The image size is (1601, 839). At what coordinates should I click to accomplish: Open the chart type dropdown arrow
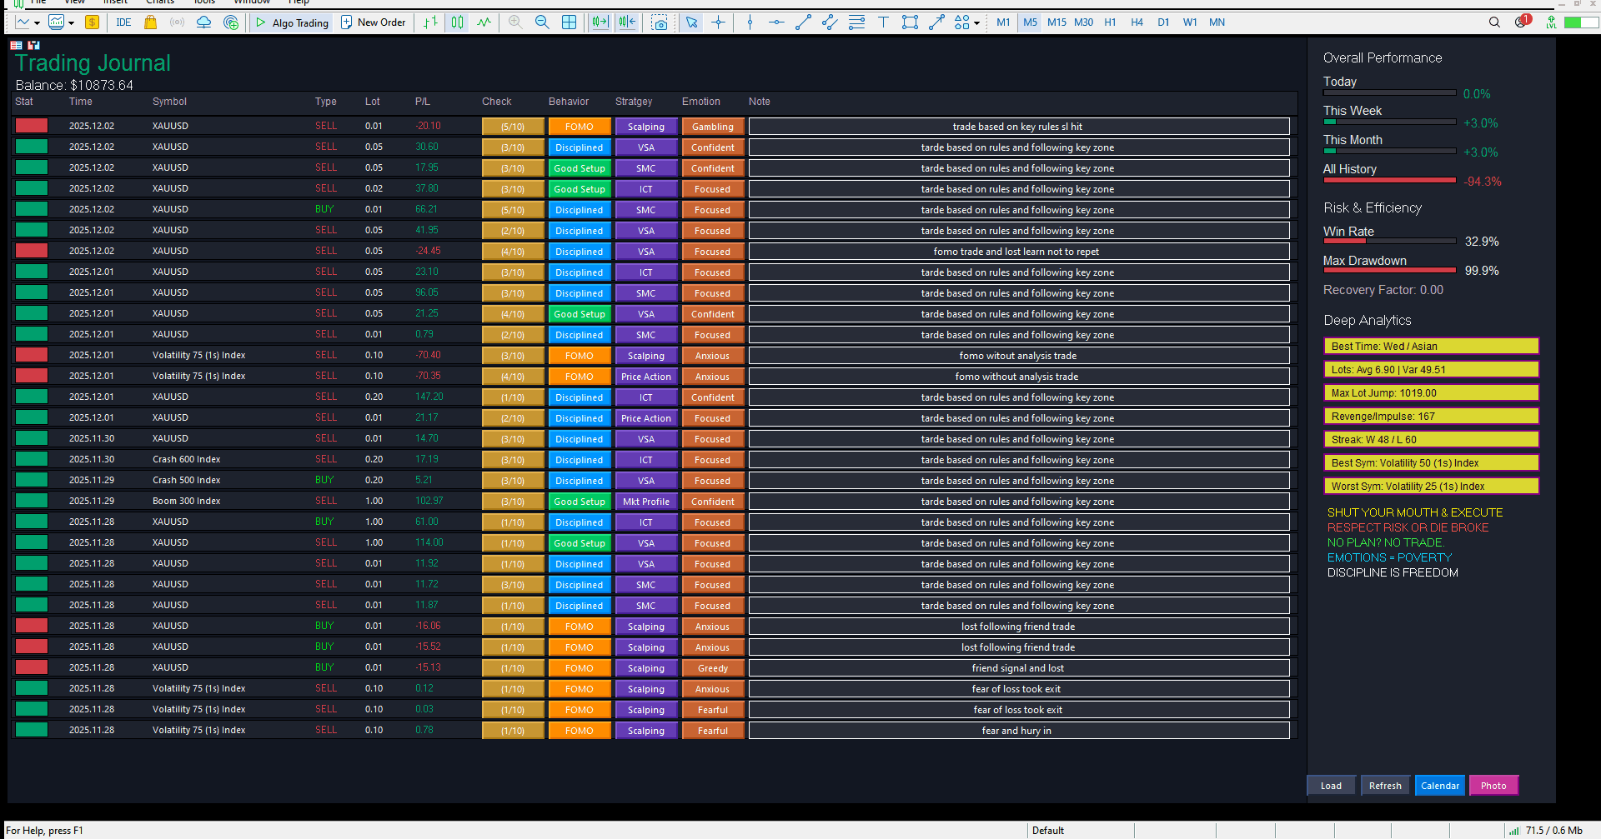coord(36,22)
